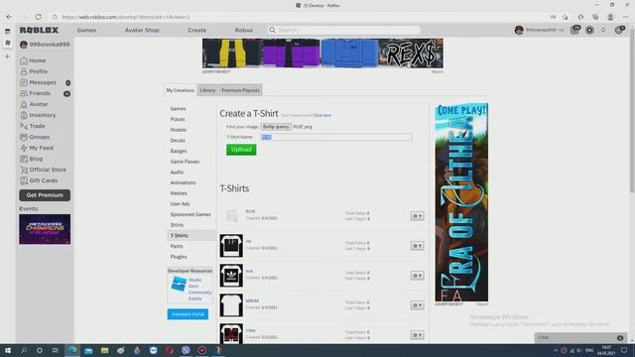
Task: Open the RUIE T-shirt link
Action: pyautogui.click(x=250, y=211)
